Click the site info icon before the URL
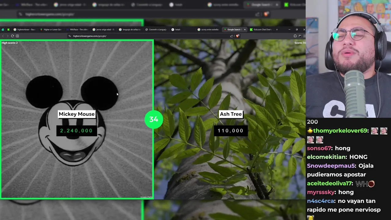Viewport: 391px width, 220px height. click(70, 36)
